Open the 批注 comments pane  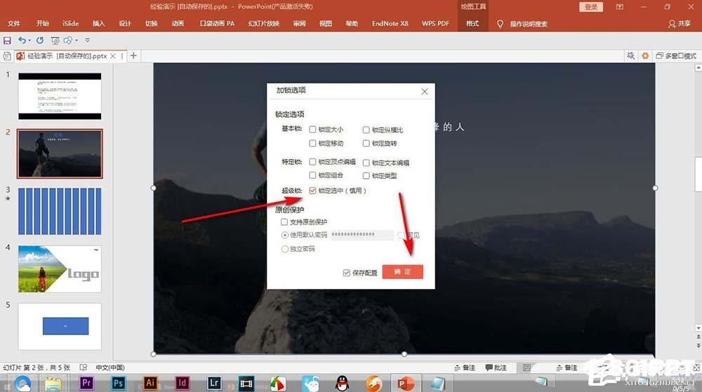click(x=496, y=367)
